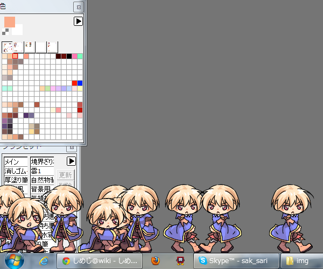Pick the bright red swatch beside blue
Viewport: 323px width, 269px height.
(75, 83)
